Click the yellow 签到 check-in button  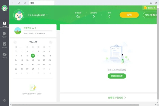[x=129, y=15]
